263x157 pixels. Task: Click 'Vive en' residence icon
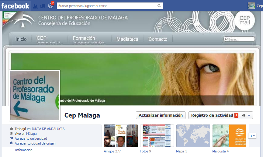[12, 133]
